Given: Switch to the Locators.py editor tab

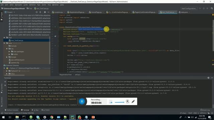Looking at the screenshot, I should tap(59, 12).
